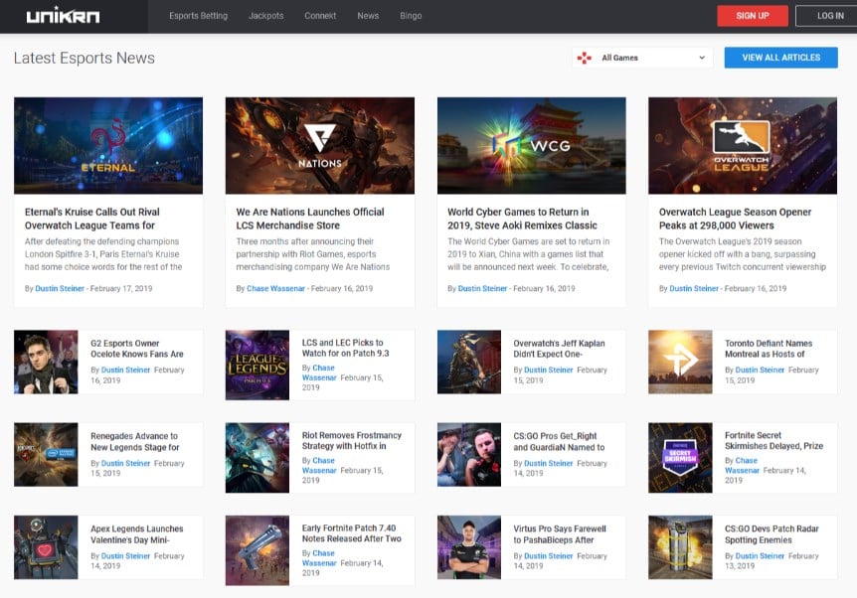857x598 pixels.
Task: Open the Overwatch League banner image
Action: (x=743, y=146)
